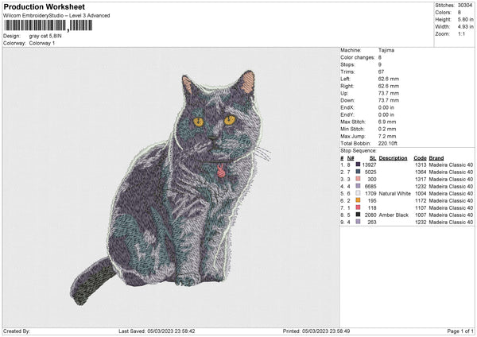Select the 'Colorway 1' value
477x337 pixels.
[x=42, y=43]
